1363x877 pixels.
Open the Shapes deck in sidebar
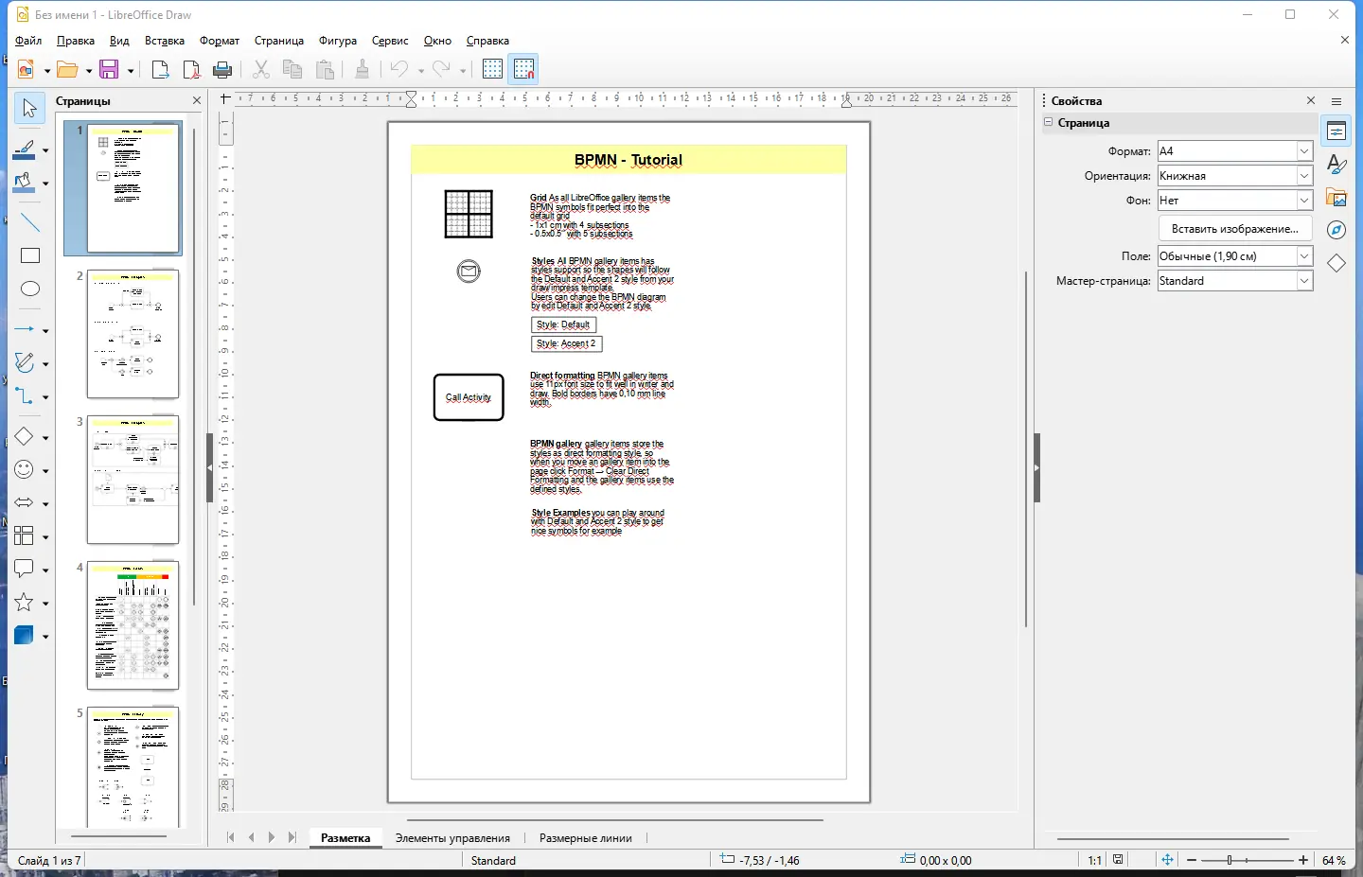[1336, 263]
